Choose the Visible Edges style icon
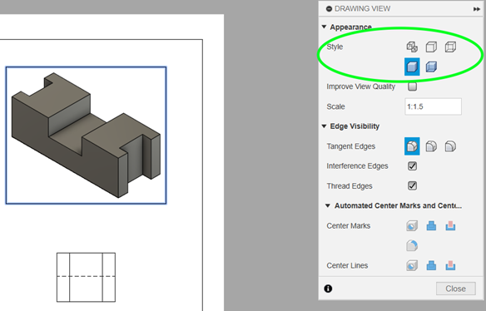The image size is (486, 311). tap(431, 47)
